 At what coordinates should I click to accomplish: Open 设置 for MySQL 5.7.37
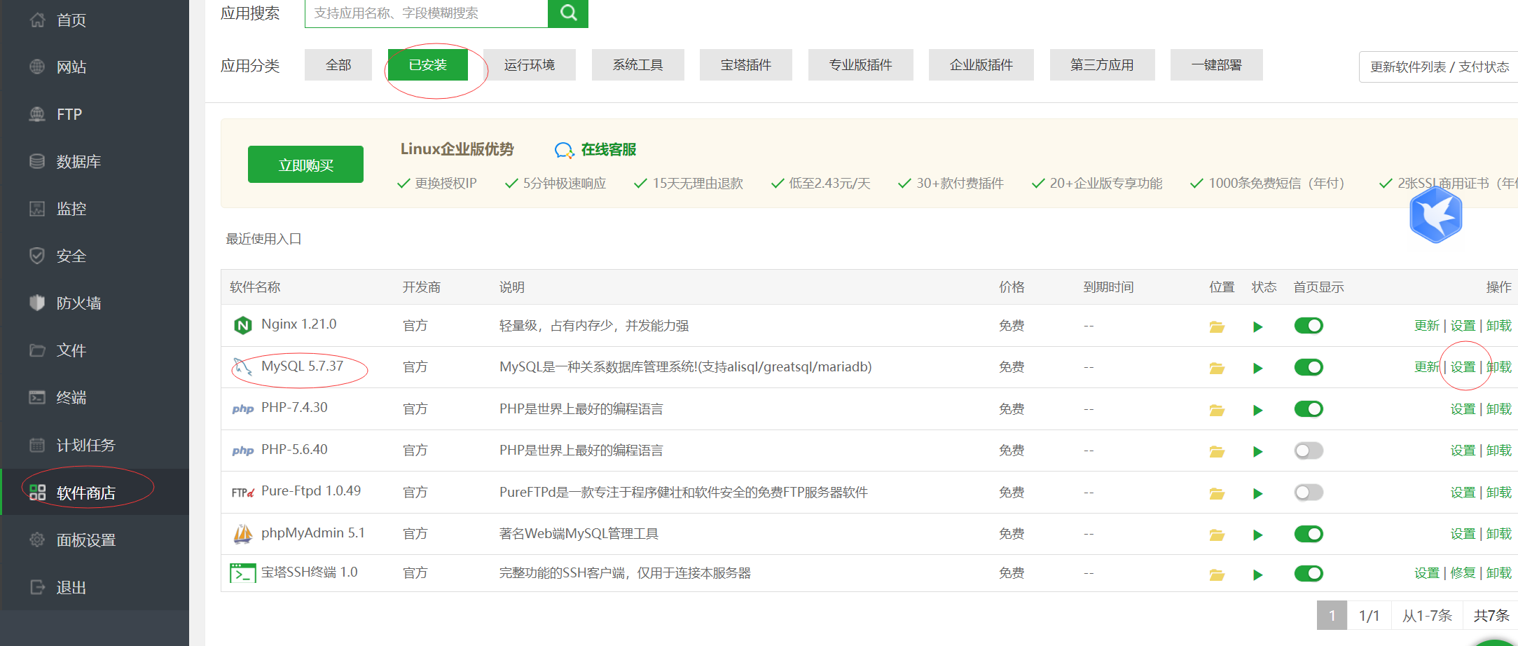pyautogui.click(x=1463, y=367)
